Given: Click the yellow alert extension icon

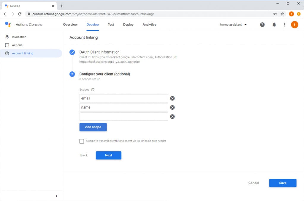Looking at the screenshot, I should (299, 14).
